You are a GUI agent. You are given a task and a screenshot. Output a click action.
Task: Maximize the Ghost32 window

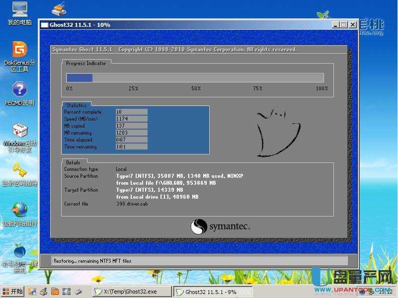[344, 25]
